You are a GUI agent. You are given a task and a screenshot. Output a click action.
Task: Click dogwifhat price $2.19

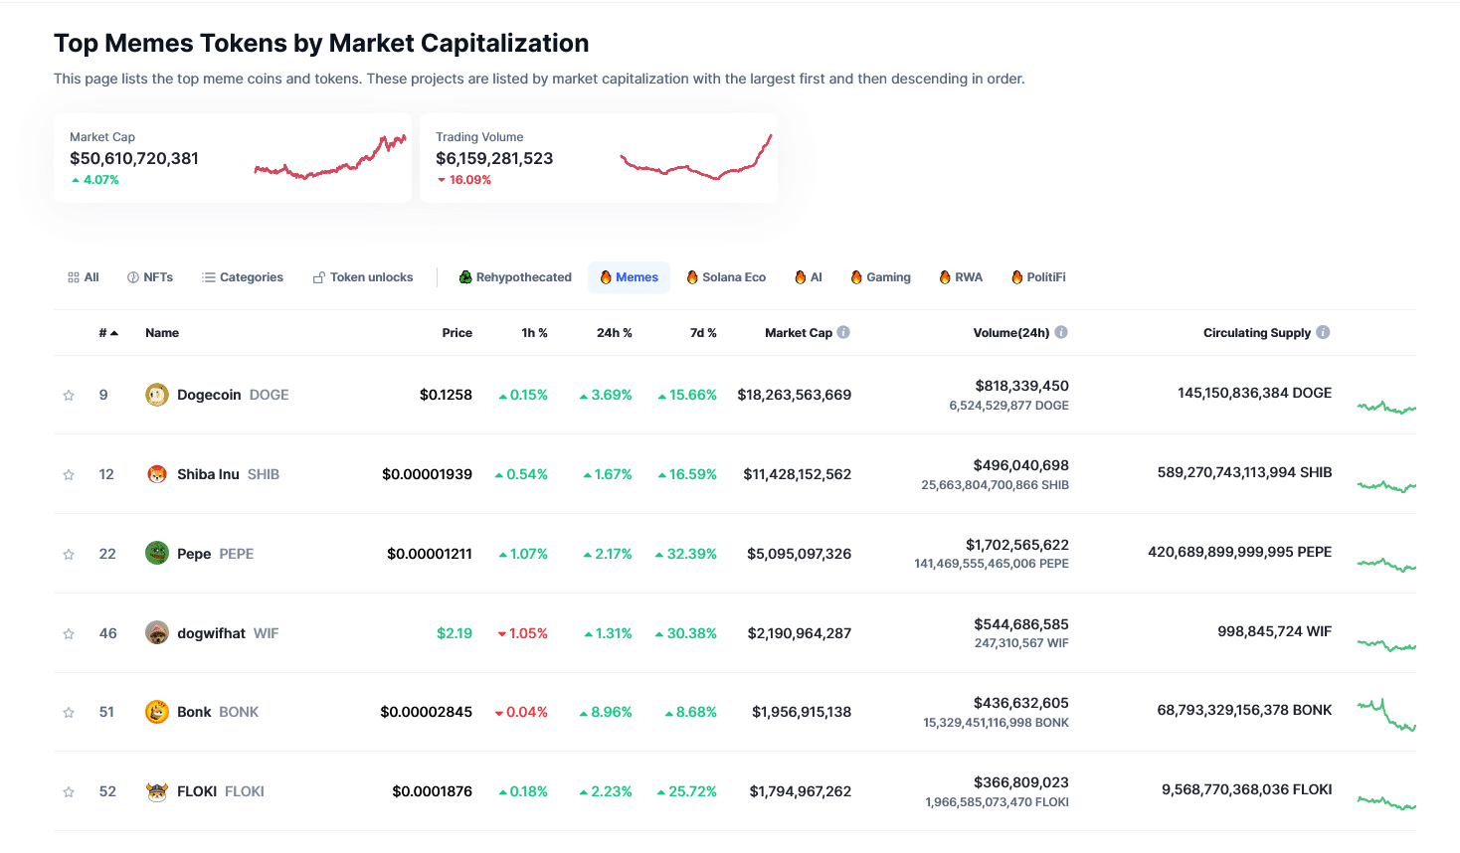(455, 633)
